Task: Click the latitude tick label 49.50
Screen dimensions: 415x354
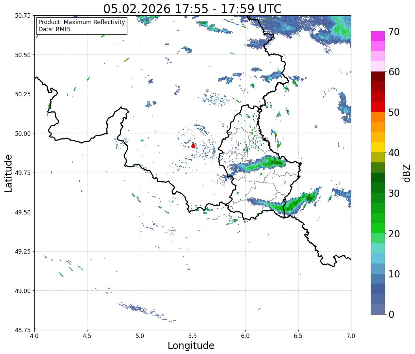Action: [23, 212]
